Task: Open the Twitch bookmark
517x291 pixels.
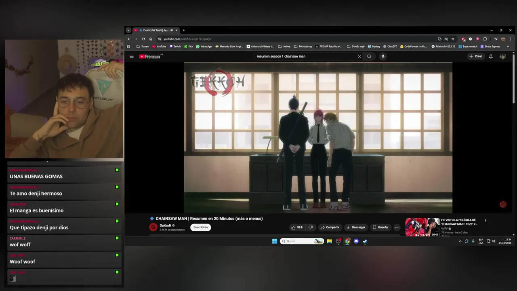Action: click(x=175, y=46)
